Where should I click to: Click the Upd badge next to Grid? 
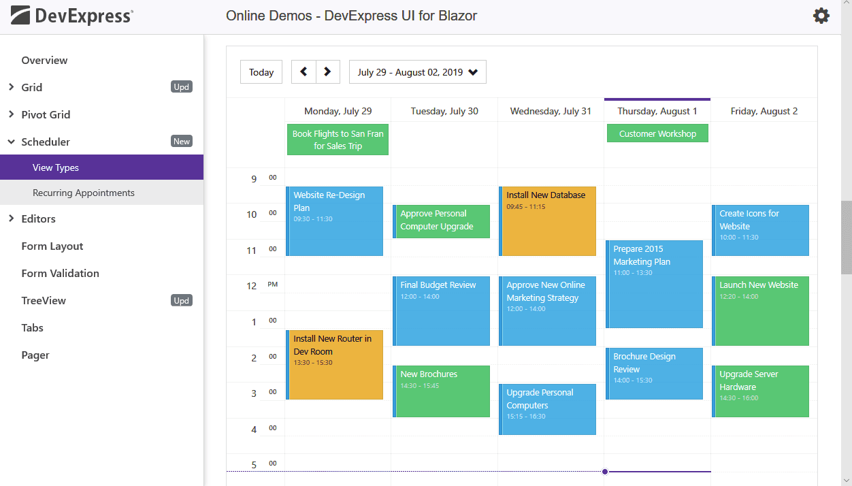[182, 86]
